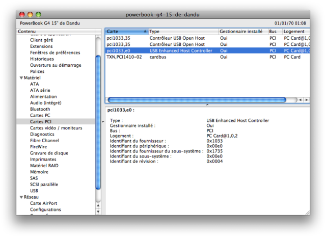Screen dimensions: 326x237
Task: Select USB entry in sidebar
Action: point(34,191)
